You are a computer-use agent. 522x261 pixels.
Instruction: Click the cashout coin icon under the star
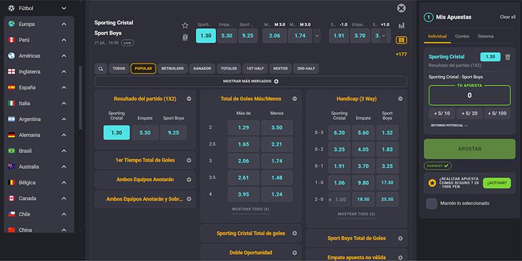(x=185, y=38)
